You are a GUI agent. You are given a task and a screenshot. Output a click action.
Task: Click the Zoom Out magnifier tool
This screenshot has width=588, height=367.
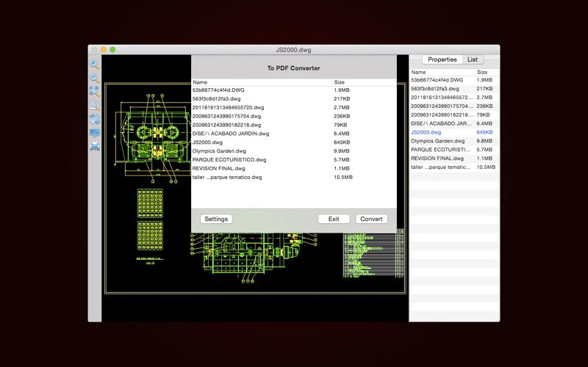(95, 78)
